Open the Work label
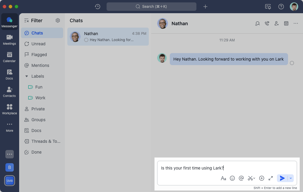Screen dimensions: 303x192 point(40,98)
